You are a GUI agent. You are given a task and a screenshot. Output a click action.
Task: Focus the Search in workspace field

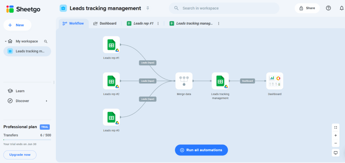[x=224, y=8]
